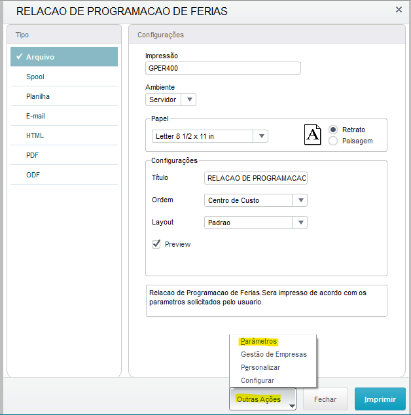Open the Ordem Centro de Custo dropdown

(256, 200)
